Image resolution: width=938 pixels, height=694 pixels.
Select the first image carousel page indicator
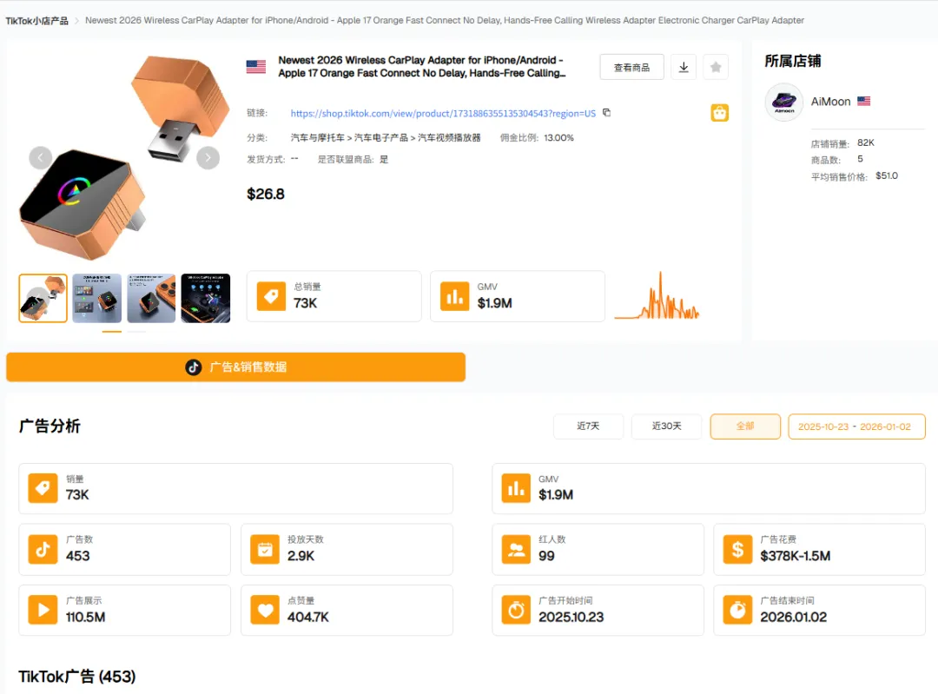[x=112, y=332]
